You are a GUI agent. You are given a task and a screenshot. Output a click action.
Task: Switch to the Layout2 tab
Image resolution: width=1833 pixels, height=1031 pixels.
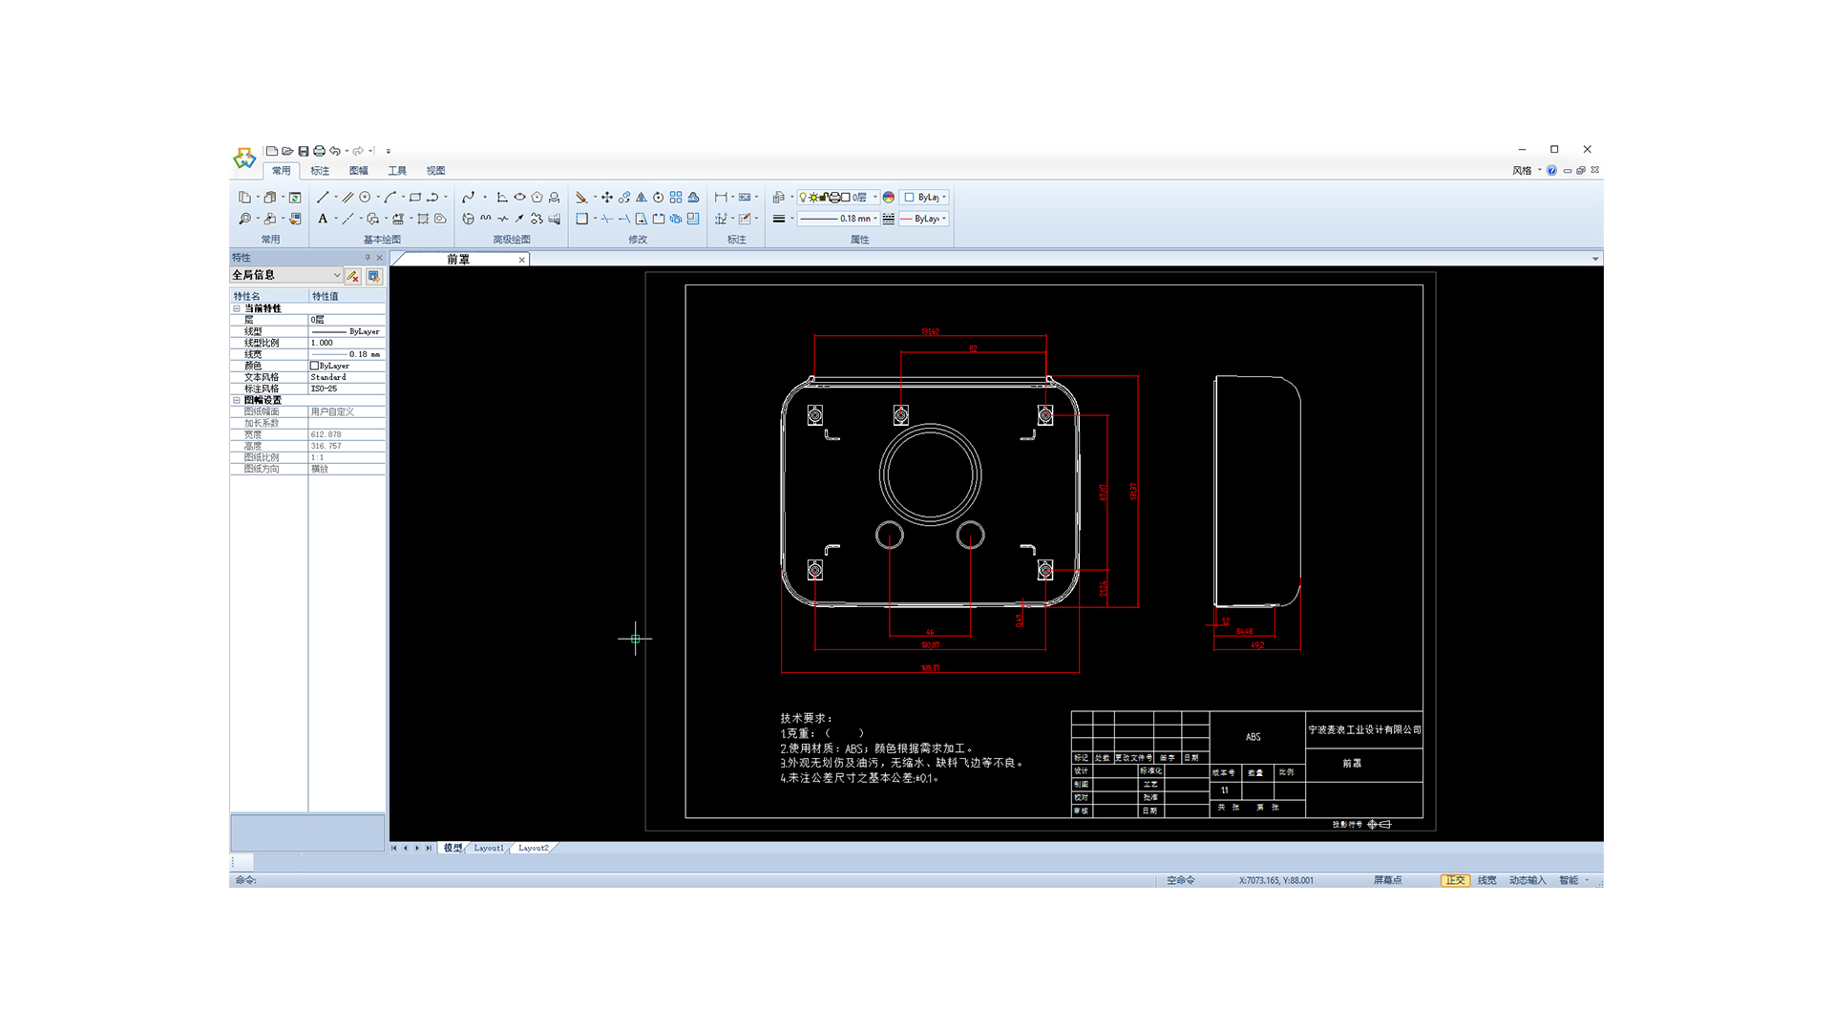pos(534,848)
